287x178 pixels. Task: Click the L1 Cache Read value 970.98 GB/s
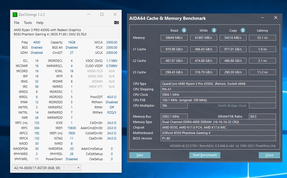(174, 49)
